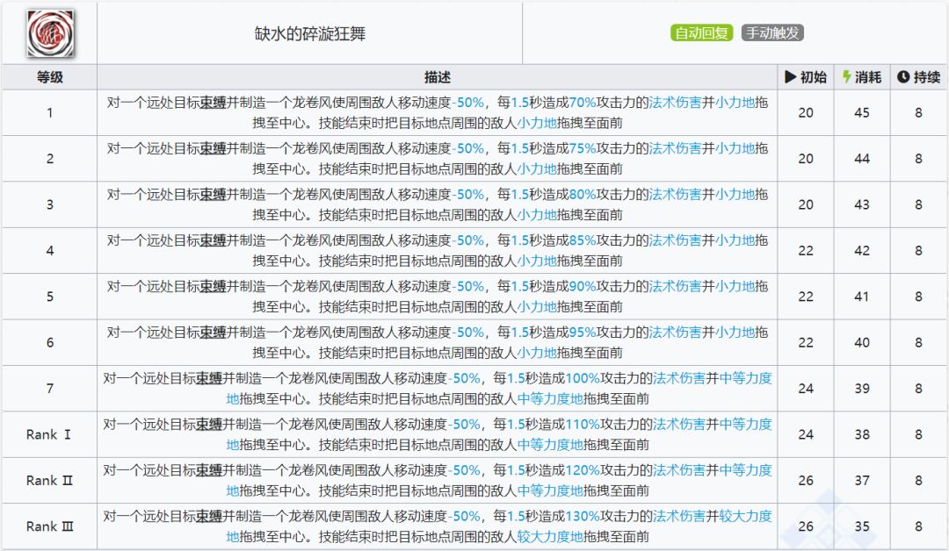Open the 较大力度地 link on Rank Ⅲ's second line

549,537
